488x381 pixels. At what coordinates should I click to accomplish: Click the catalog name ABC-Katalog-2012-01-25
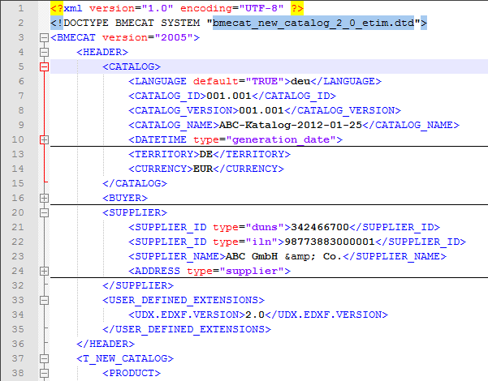291,125
